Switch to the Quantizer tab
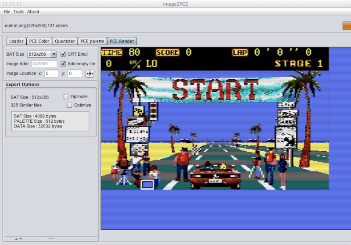Viewport: 351px width, 245px height. [x=64, y=41]
